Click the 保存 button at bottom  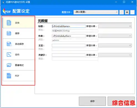[x=92, y=101]
